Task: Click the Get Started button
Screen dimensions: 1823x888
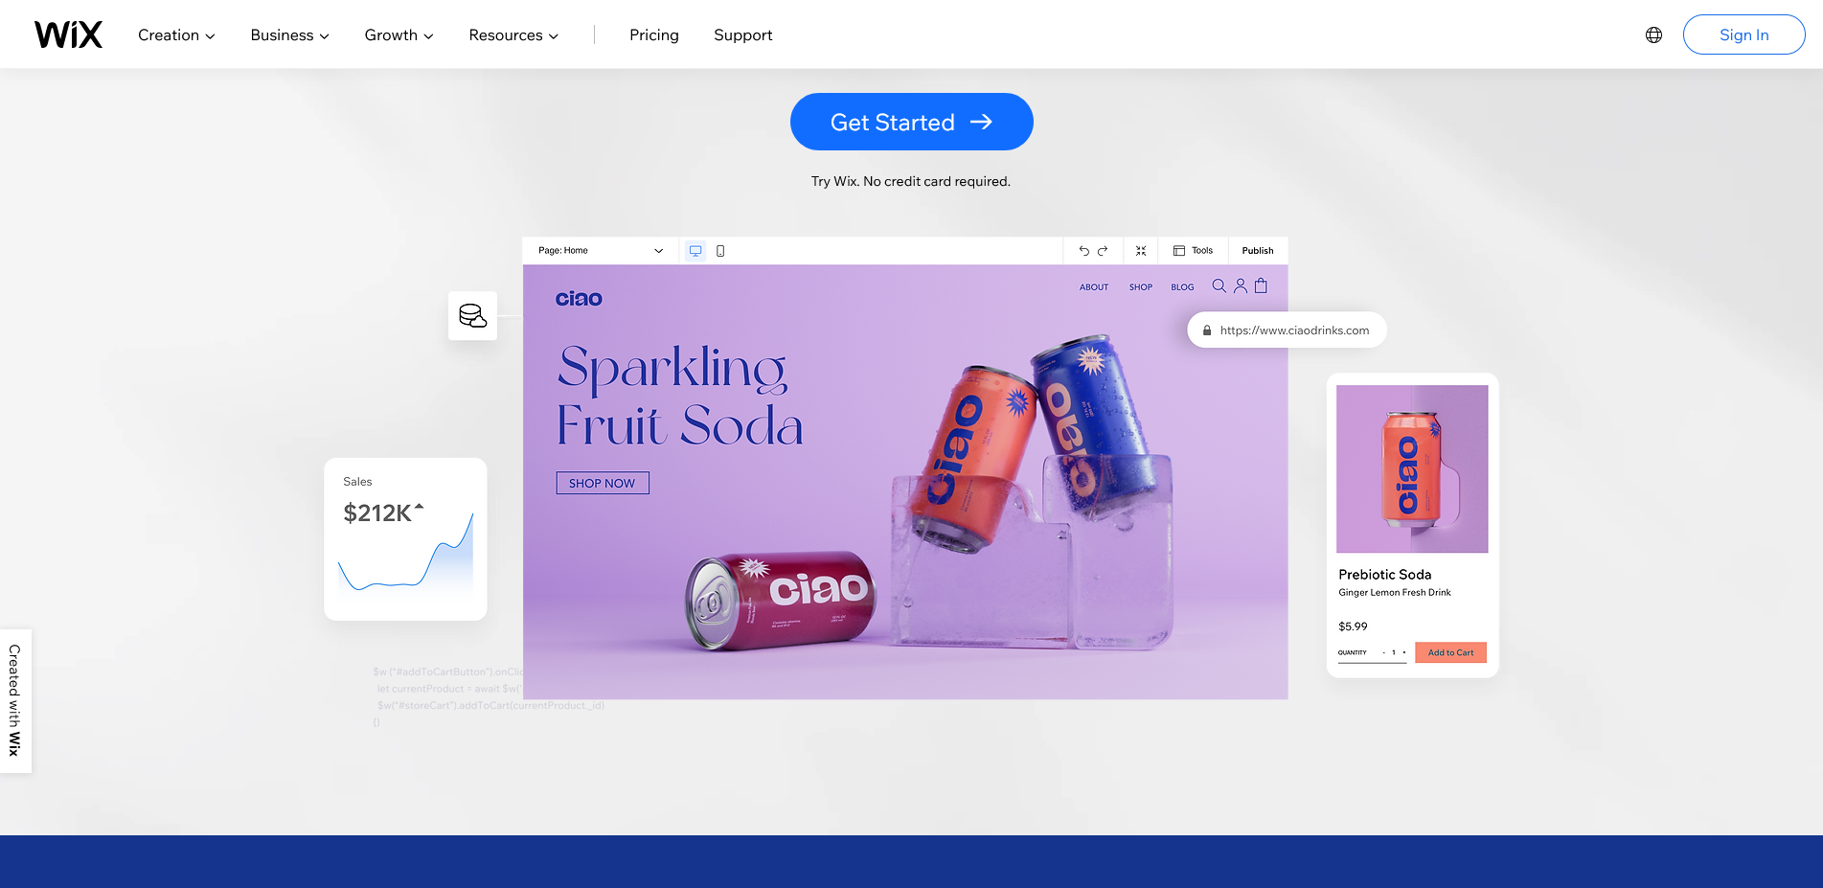Action: 911,122
